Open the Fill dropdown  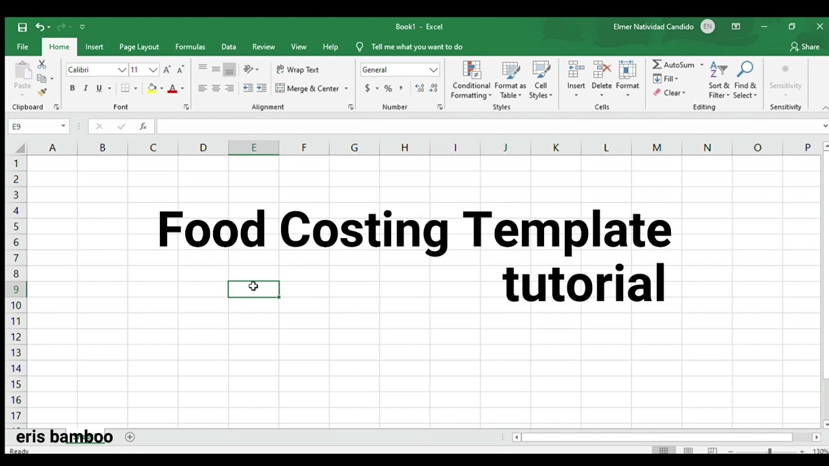(x=666, y=79)
